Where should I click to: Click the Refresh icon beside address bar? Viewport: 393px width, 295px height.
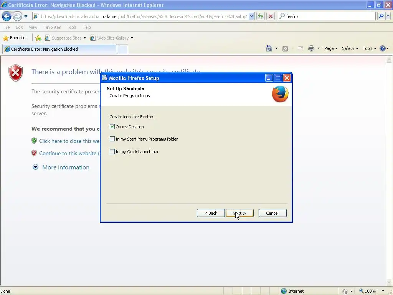point(261,16)
